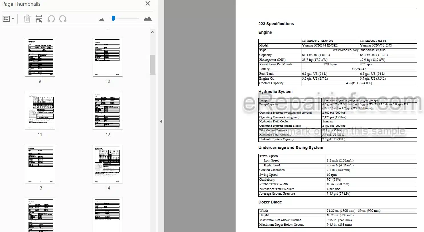Close the Page Thumbnails panel
This screenshot has height=232, width=424.
click(x=148, y=3)
